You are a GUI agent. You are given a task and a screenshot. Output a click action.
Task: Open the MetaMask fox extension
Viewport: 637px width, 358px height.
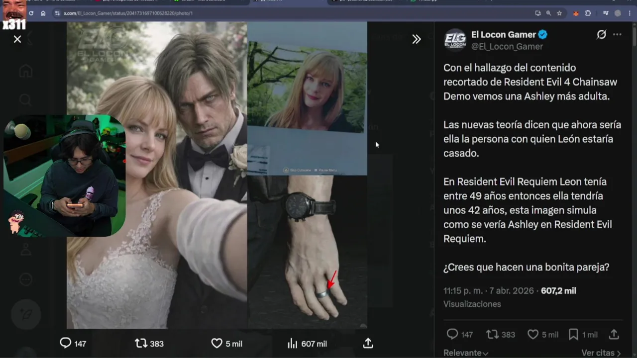point(576,13)
